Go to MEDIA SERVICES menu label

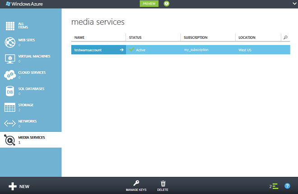coord(32,138)
